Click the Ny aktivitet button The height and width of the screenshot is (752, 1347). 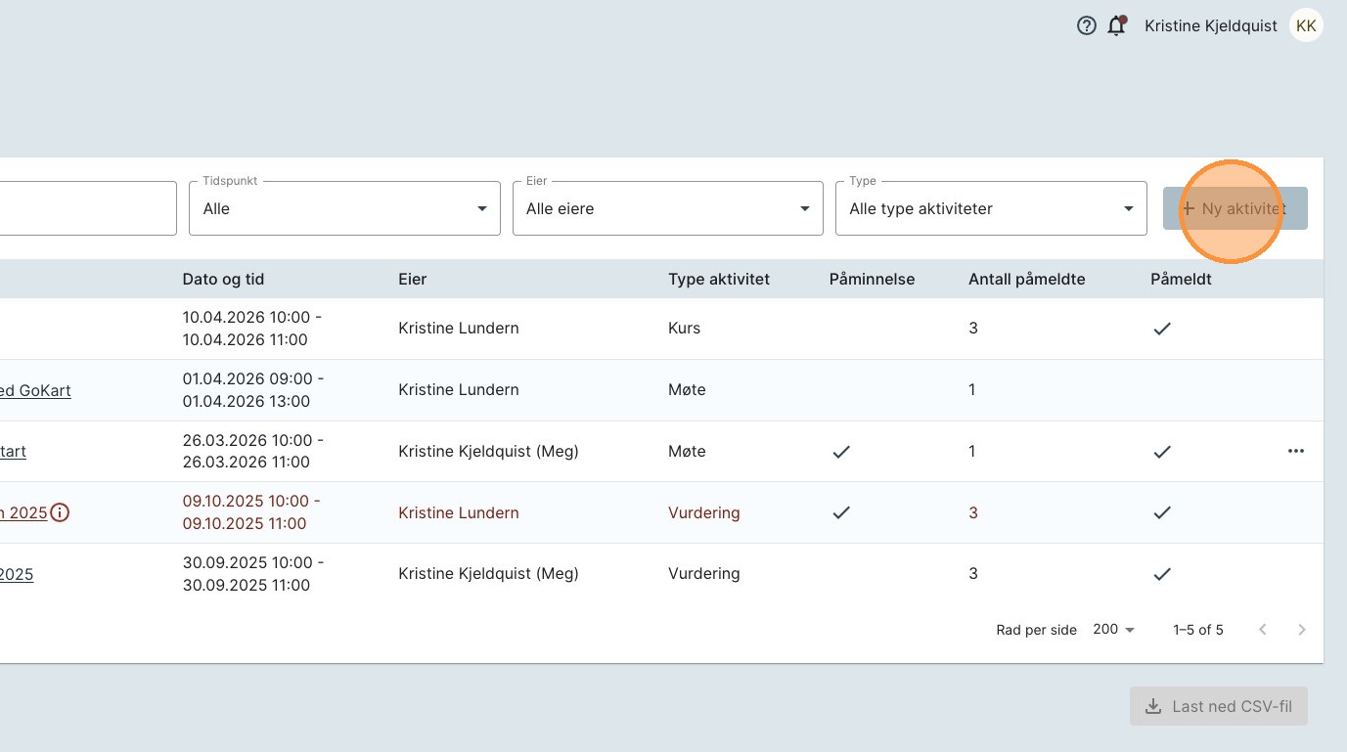click(1235, 208)
